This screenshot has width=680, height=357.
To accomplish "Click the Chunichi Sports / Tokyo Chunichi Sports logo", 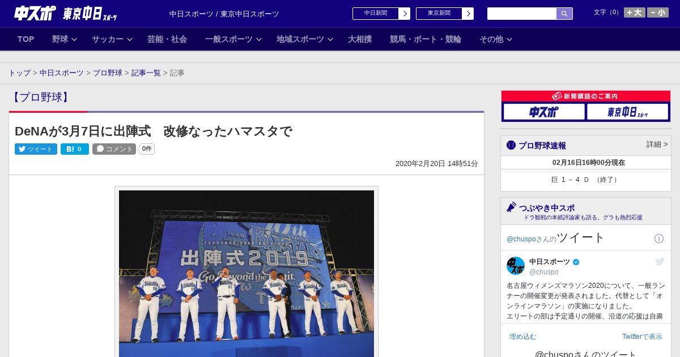I will coord(65,13).
